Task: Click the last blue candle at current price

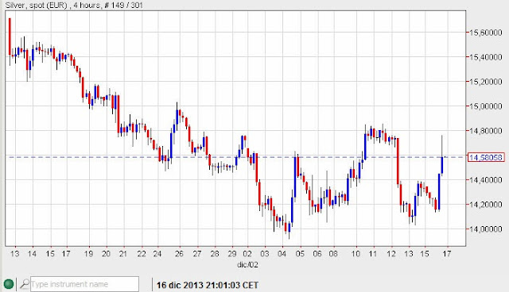Action: coord(442,165)
